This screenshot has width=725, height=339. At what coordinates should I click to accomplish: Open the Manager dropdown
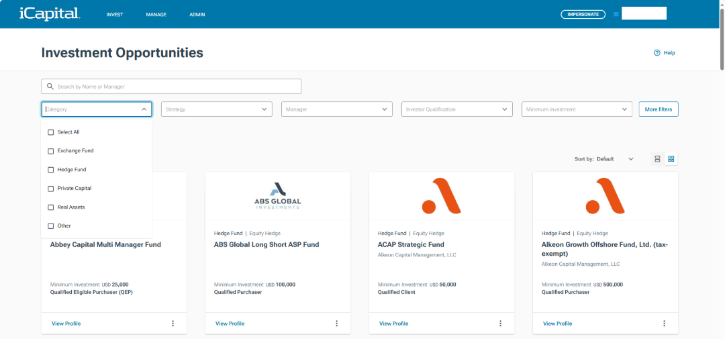click(336, 109)
